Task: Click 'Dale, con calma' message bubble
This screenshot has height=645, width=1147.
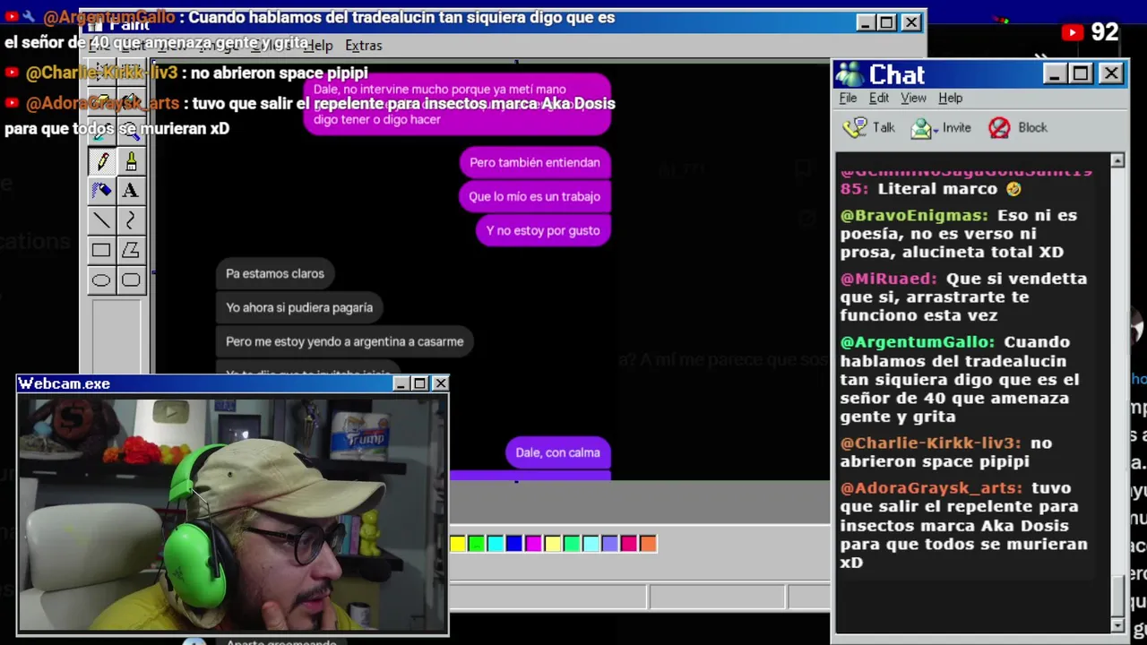Action: (557, 452)
